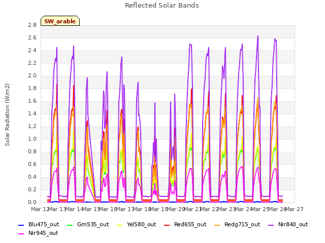Click the purple Nir840_out legend color marker
This screenshot has height=243, width=325.
click(x=271, y=225)
